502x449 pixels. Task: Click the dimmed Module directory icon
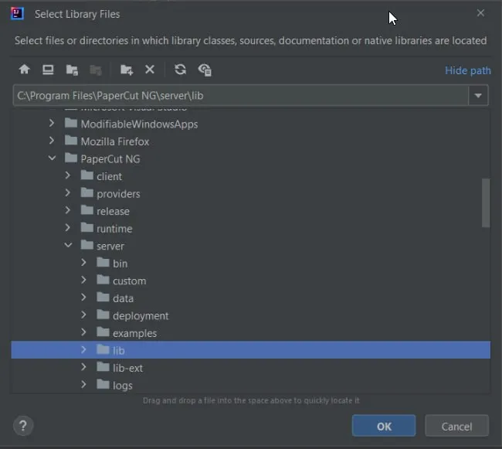(96, 70)
